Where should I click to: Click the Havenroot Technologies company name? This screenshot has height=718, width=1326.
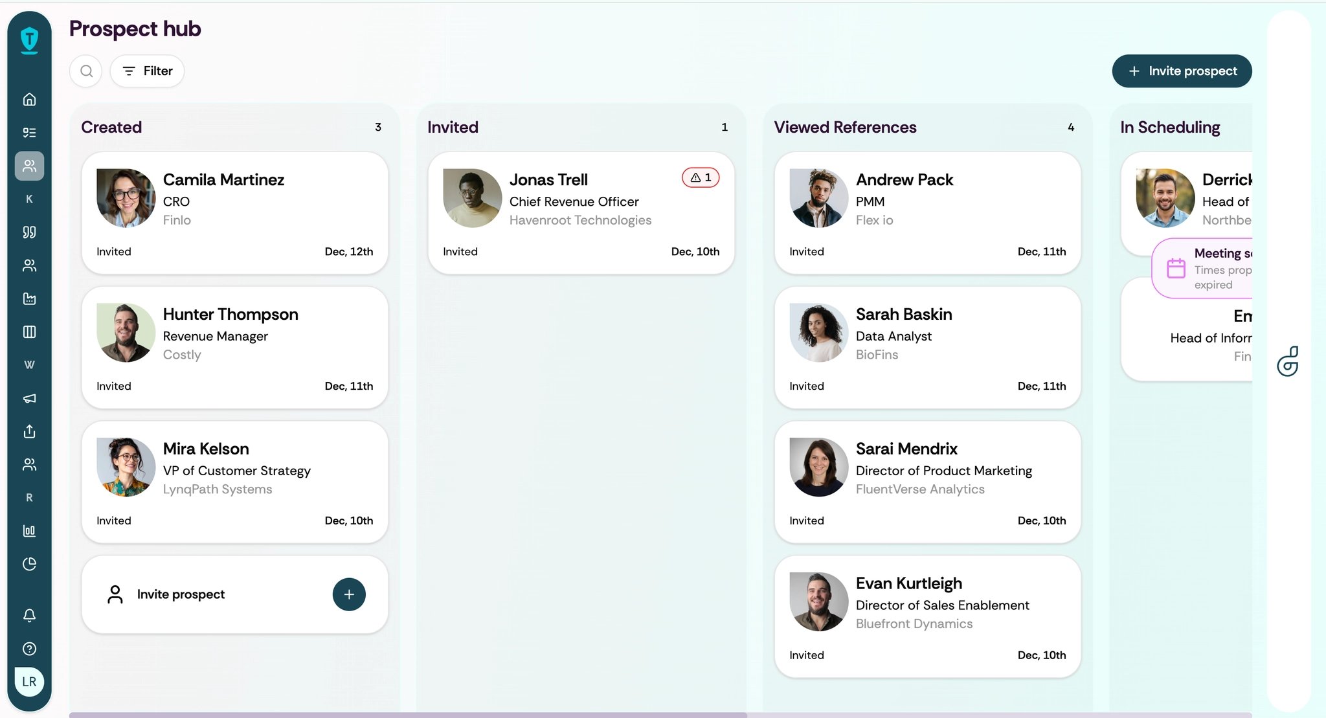pyautogui.click(x=580, y=220)
